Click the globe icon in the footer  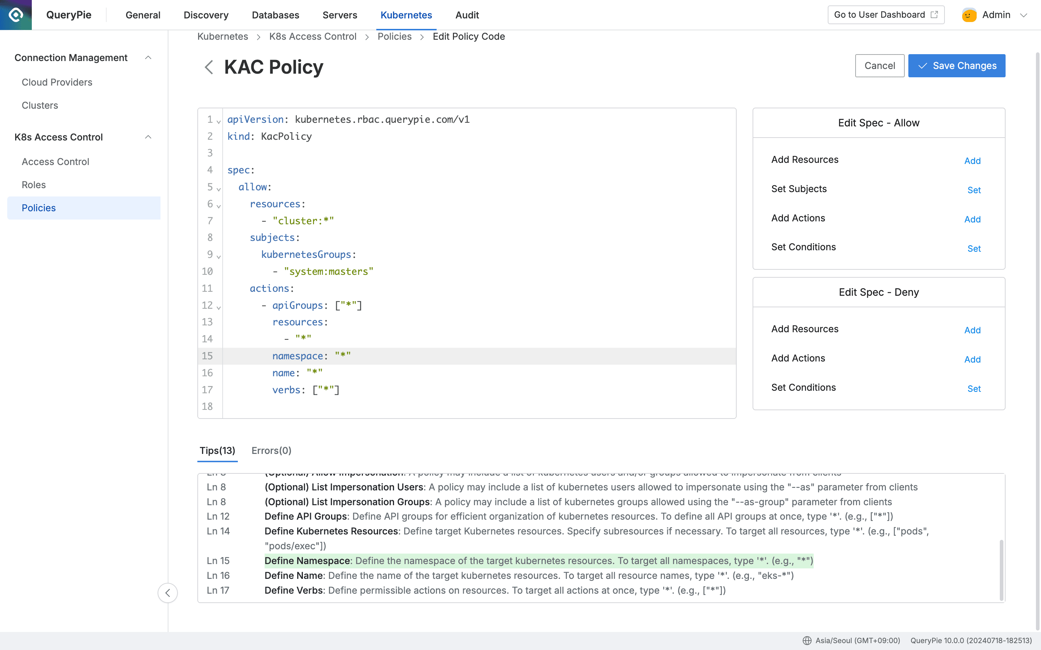pyautogui.click(x=807, y=640)
